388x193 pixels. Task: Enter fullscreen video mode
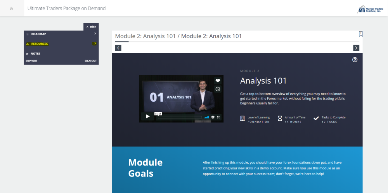[x=218, y=117]
